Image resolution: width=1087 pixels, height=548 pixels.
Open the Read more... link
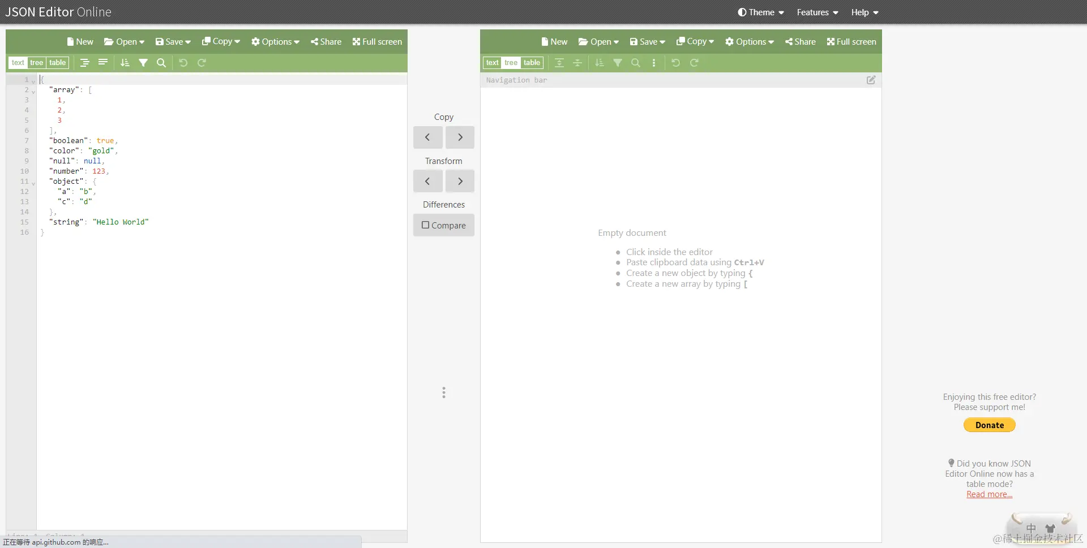(x=990, y=494)
